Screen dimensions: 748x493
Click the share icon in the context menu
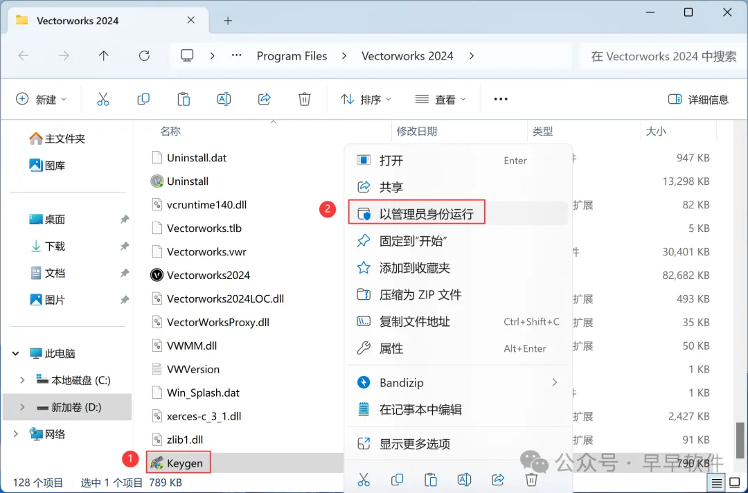point(498,479)
